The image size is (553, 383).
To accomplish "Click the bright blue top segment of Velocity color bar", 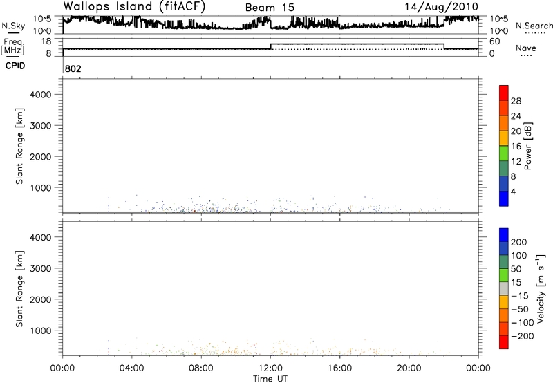I will click(504, 235).
